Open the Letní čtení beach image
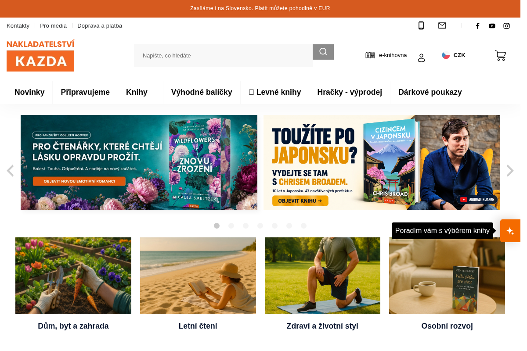Viewport: 527px width, 351px height. pos(198,276)
